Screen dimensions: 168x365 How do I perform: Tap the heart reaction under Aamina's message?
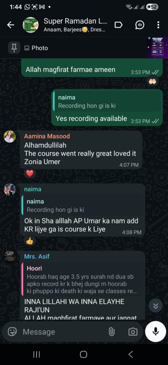coord(30,174)
